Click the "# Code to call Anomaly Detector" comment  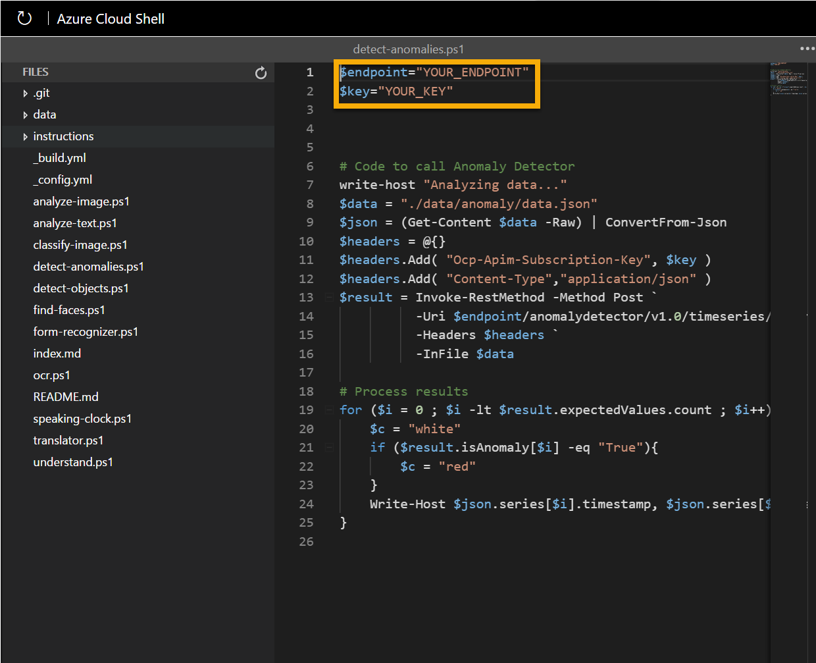coord(457,167)
